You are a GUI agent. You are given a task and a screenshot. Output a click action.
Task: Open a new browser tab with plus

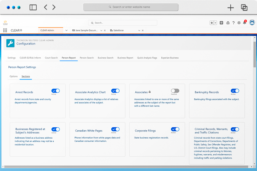(230, 8)
